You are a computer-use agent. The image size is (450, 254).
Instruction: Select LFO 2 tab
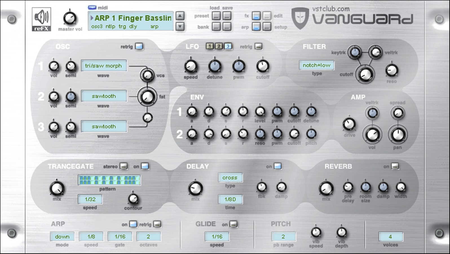[219, 46]
